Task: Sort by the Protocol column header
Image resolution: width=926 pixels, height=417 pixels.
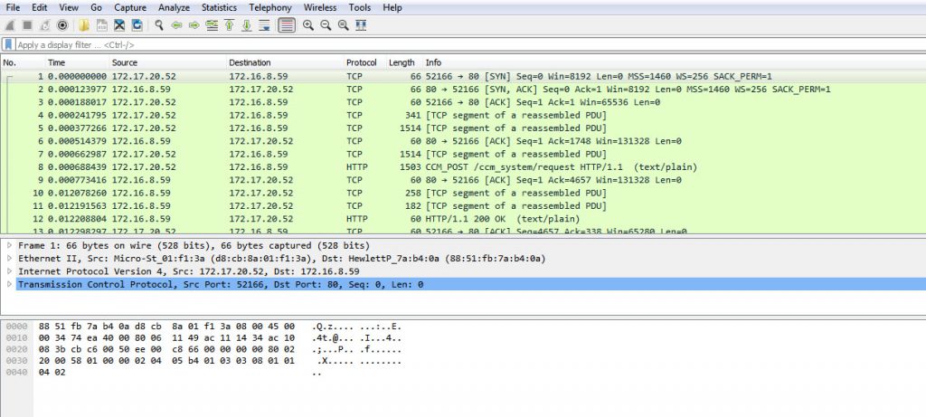Action: click(362, 62)
